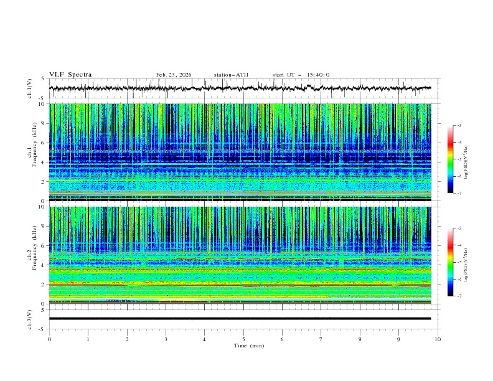493x381 pixels.
Task: Click the station=ATH label
Action: pos(231,75)
